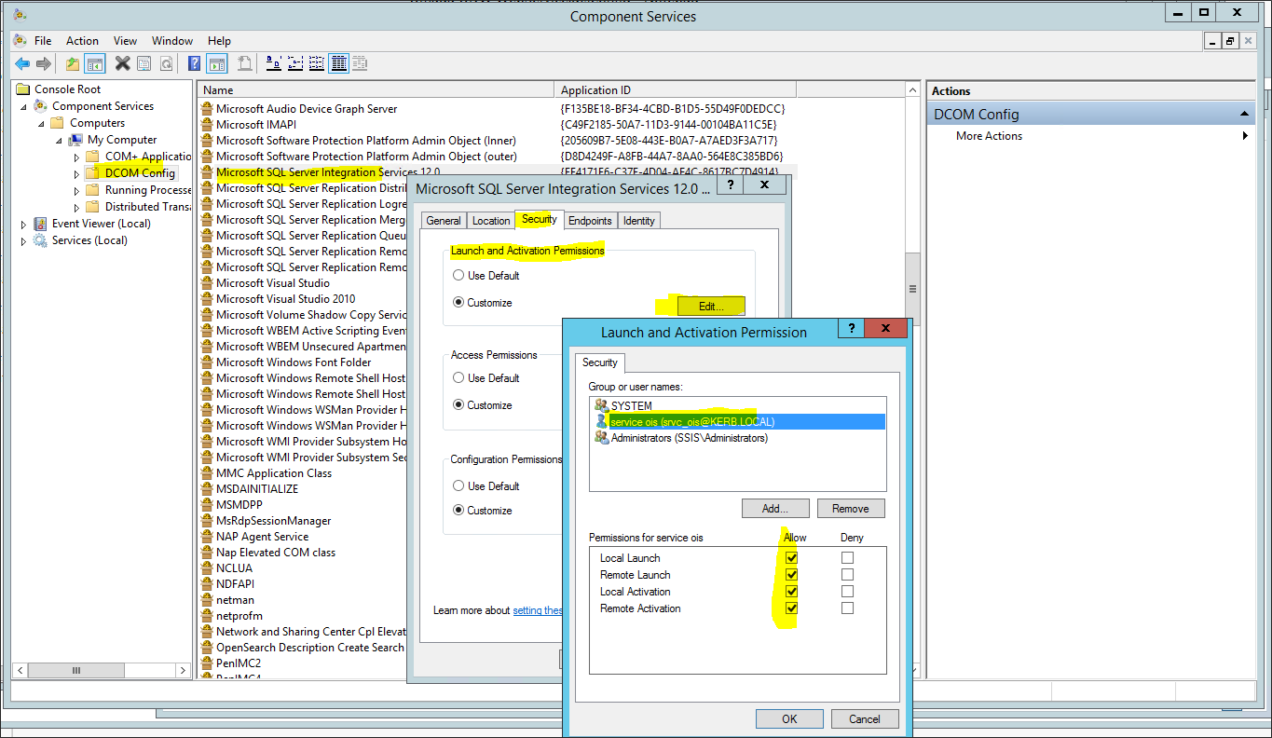
Task: Click the Administrators group icon in list
Action: pyautogui.click(x=601, y=438)
